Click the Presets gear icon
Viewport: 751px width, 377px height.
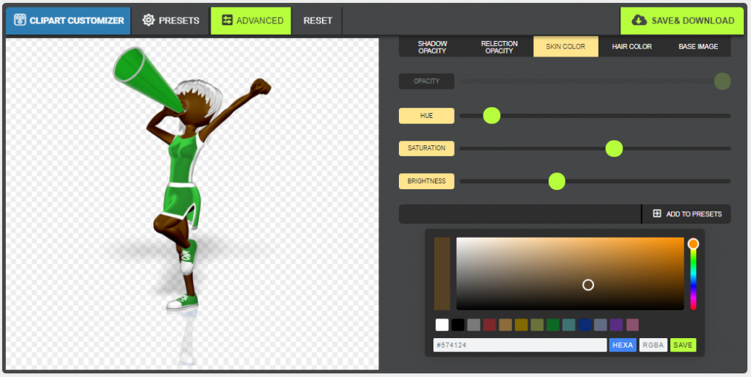coord(149,21)
